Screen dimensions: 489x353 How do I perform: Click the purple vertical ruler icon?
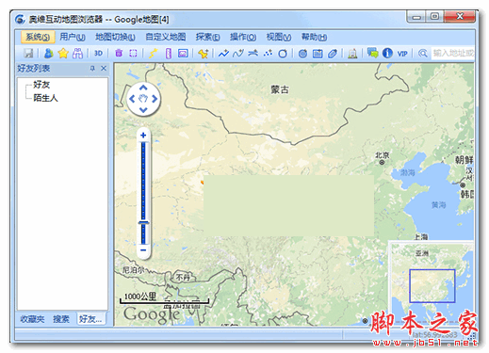[x=169, y=54]
